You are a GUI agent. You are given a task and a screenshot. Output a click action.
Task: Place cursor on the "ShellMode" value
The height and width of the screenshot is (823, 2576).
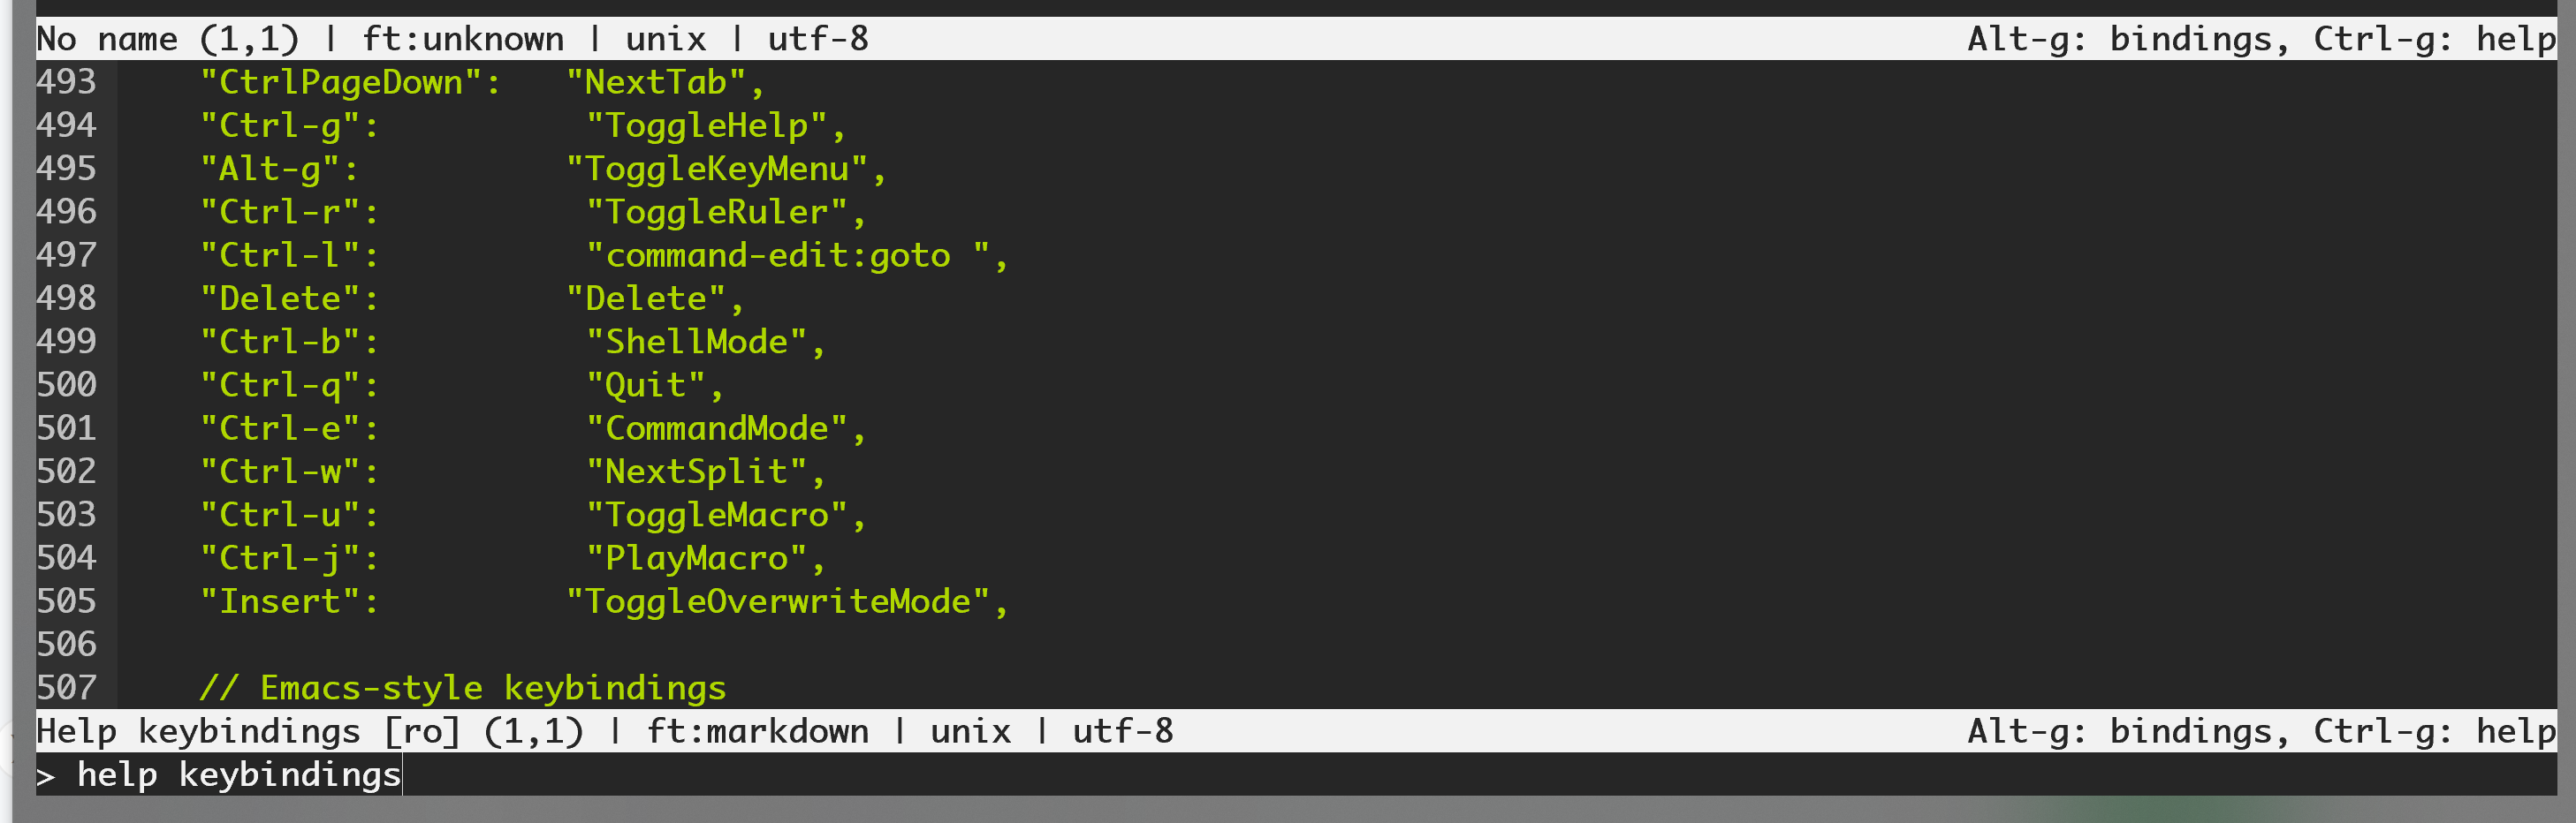tap(696, 342)
